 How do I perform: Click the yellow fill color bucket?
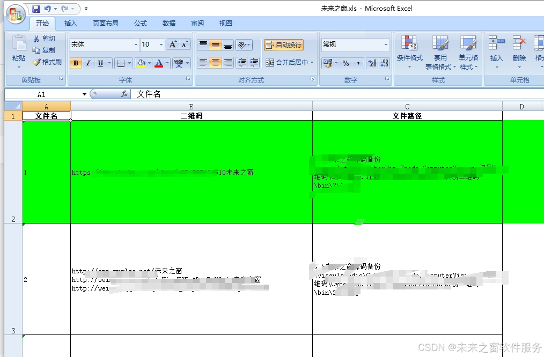pos(141,63)
